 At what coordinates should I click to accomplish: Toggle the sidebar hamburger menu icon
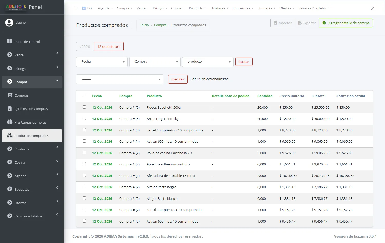coord(76,8)
